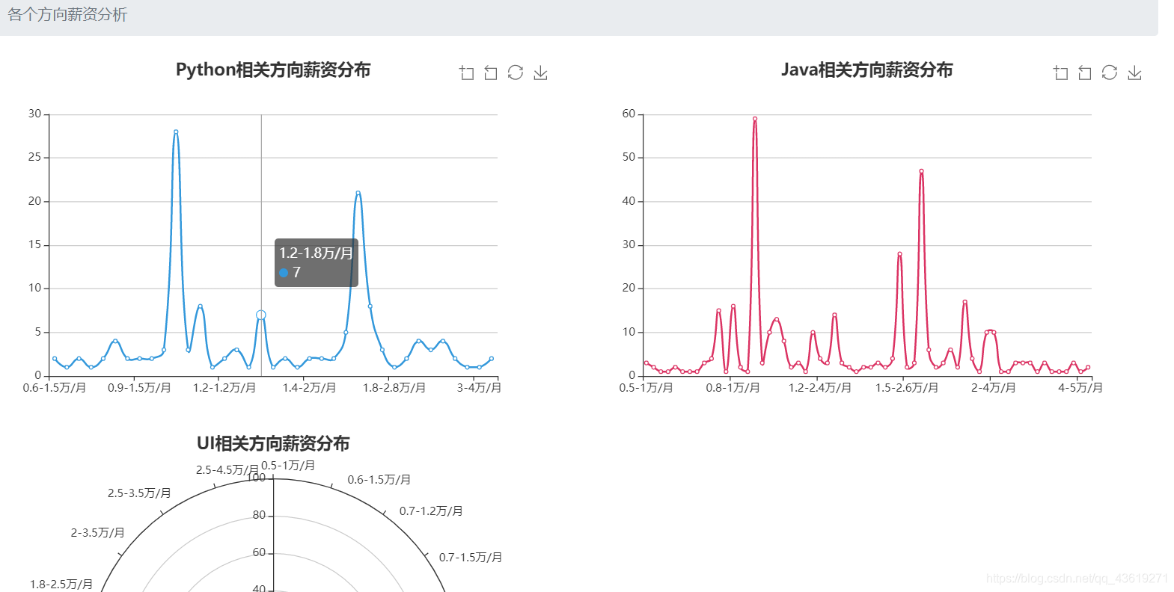Click the UI polar label 0.6-1.5万/月
The width and height of the screenshot is (1174, 592).
379,479
